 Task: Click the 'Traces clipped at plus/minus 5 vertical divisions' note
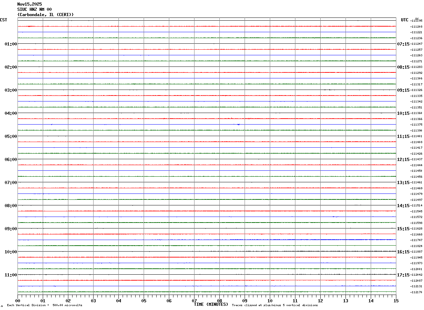click(275, 305)
